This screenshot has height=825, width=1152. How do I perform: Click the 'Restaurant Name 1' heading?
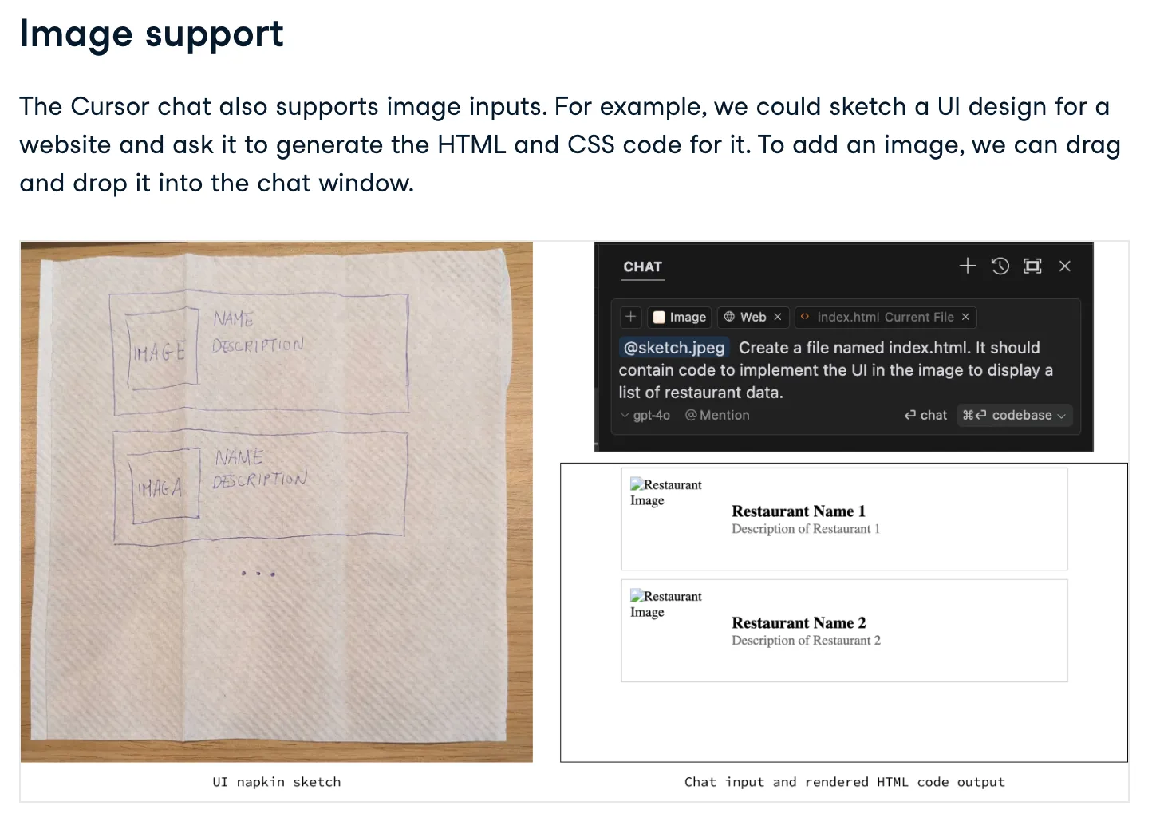tap(799, 511)
